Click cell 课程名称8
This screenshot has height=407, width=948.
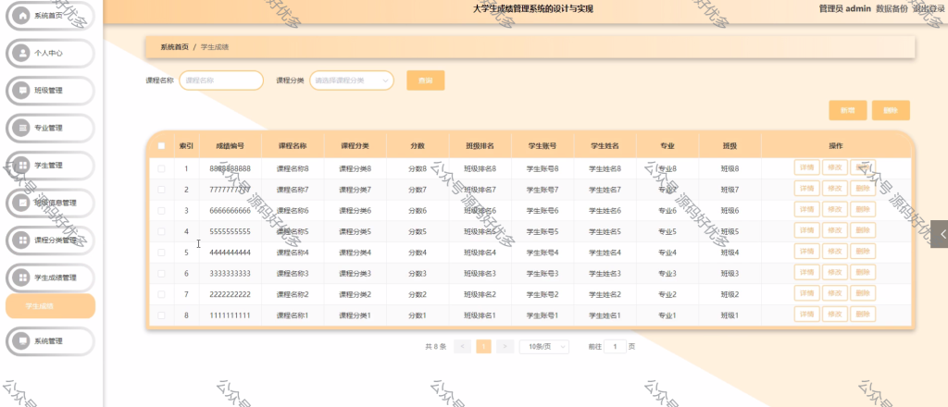(x=293, y=169)
